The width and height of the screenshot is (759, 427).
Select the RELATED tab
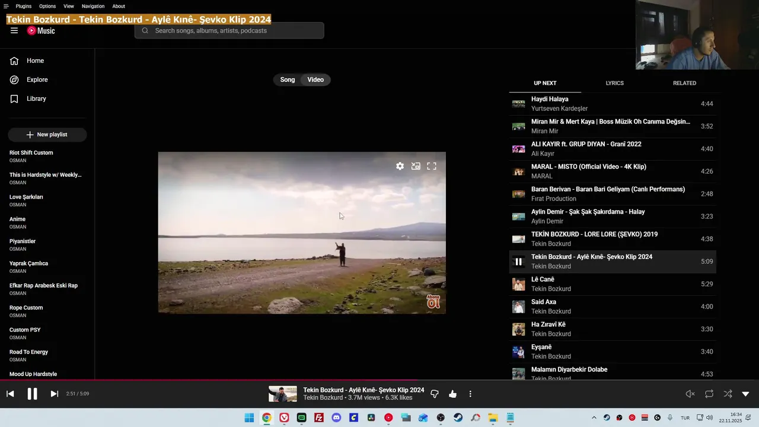pos(684,83)
